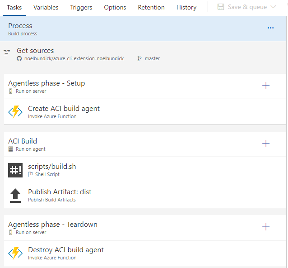Viewport: 288px width, 268px height.
Task: Click the GitHub icon beside repository name
Action: 19,58
